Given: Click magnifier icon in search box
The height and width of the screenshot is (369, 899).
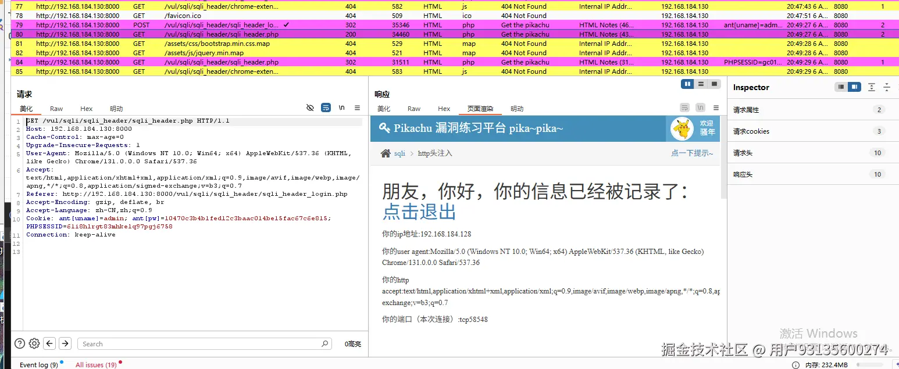Looking at the screenshot, I should pos(325,343).
